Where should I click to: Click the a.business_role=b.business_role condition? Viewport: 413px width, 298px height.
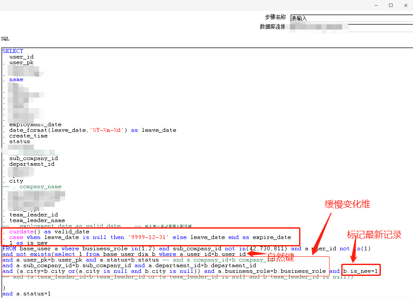point(272,271)
